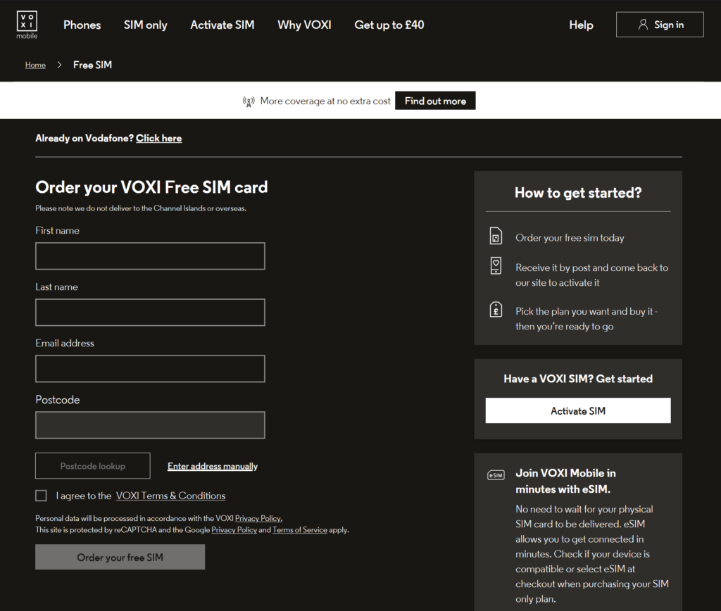Click the VOXI mobile logo
The image size is (721, 611).
27,25
